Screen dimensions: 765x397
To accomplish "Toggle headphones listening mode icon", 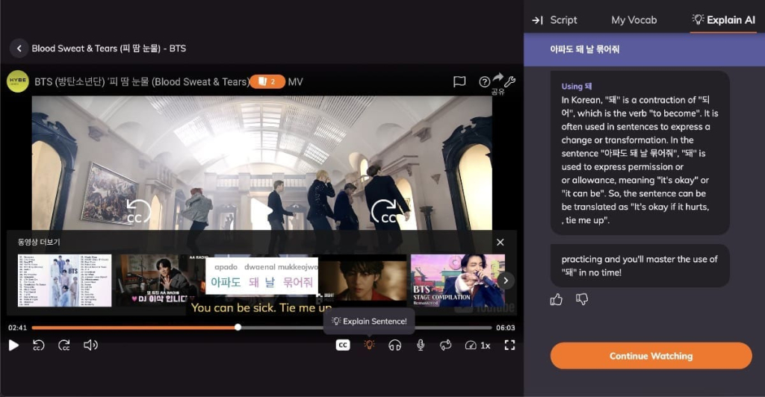I will coord(394,346).
